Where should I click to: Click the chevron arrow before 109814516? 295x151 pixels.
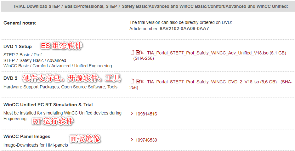click(x=132, y=114)
